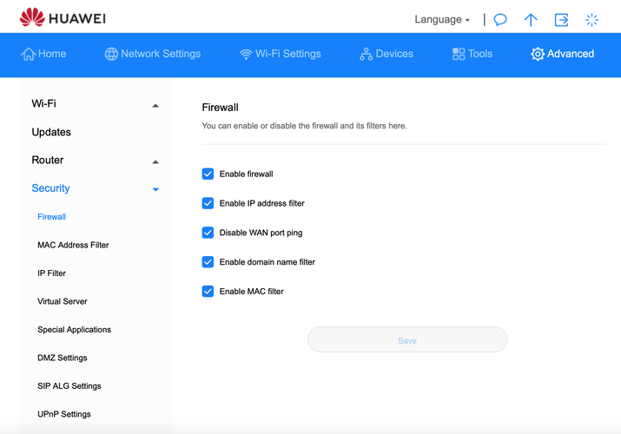The image size is (621, 434).
Task: Click the Wi-Fi Settings signal icon
Action: (246, 54)
